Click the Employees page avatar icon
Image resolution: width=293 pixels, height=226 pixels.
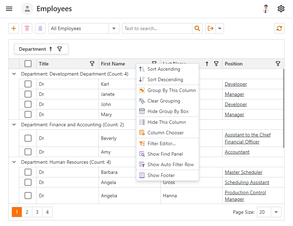point(27,9)
